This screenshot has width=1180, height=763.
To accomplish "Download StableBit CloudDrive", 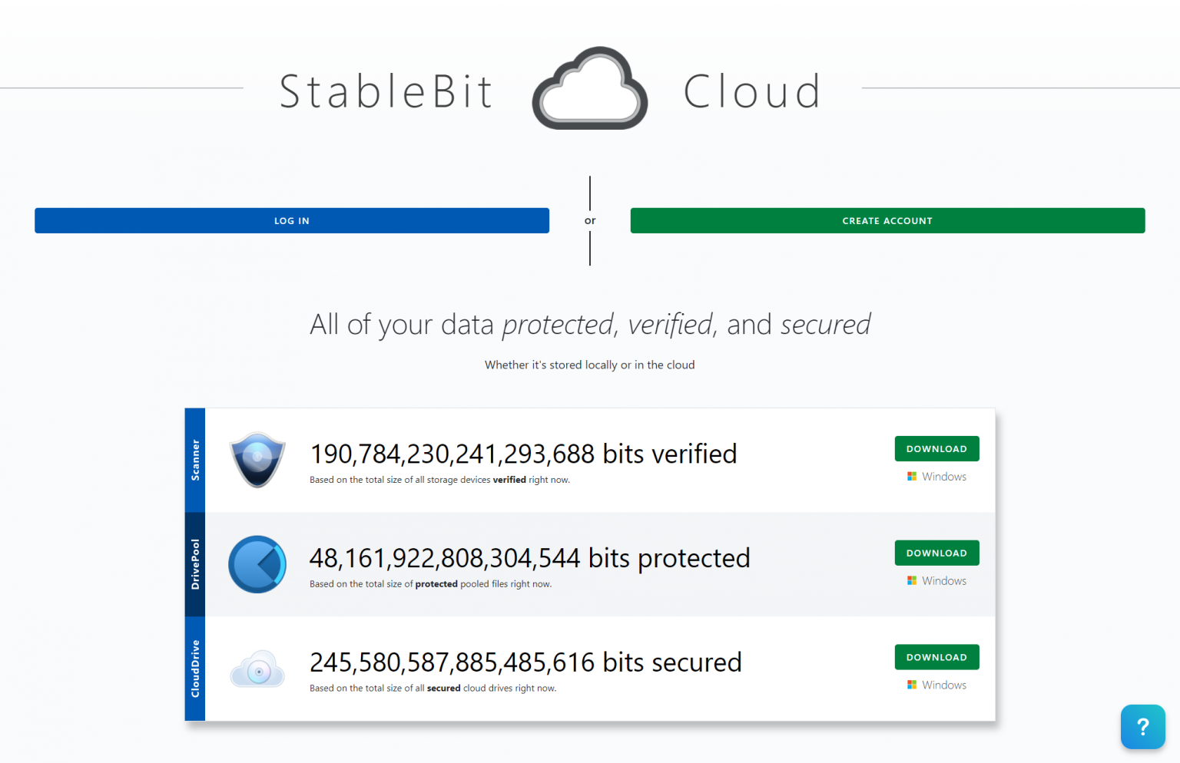I will [936, 657].
